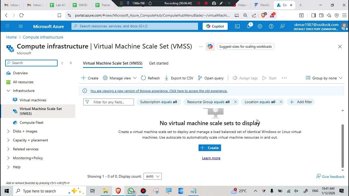Screen dimensions: 349x196
Task: Expand the Capacity + placement section
Action: coord(8,140)
